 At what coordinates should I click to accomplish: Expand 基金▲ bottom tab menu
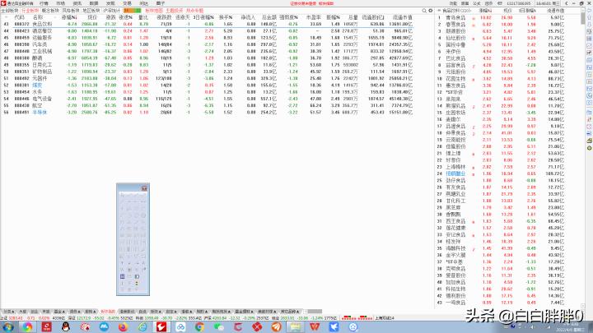coord(59,312)
